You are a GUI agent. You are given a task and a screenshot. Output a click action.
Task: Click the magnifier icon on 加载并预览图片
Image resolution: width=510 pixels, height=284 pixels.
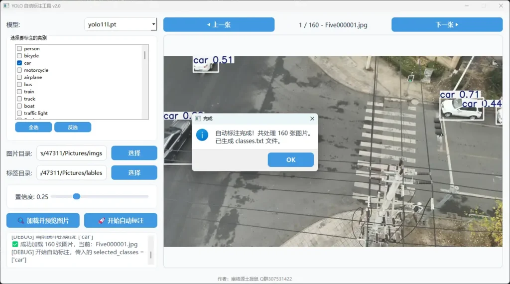click(21, 221)
